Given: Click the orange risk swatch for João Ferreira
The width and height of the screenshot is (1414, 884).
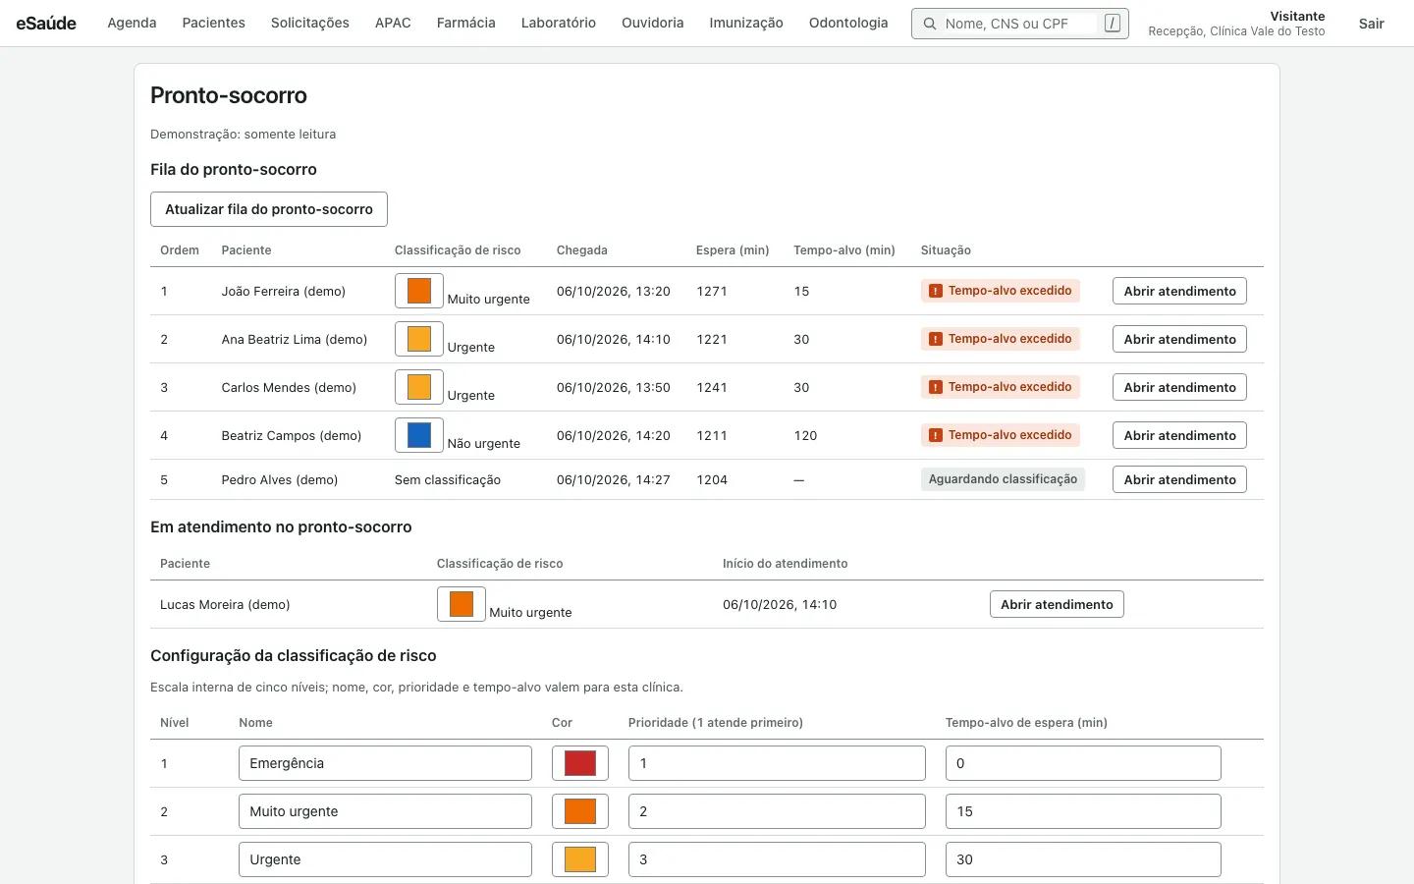Looking at the screenshot, I should (419, 291).
